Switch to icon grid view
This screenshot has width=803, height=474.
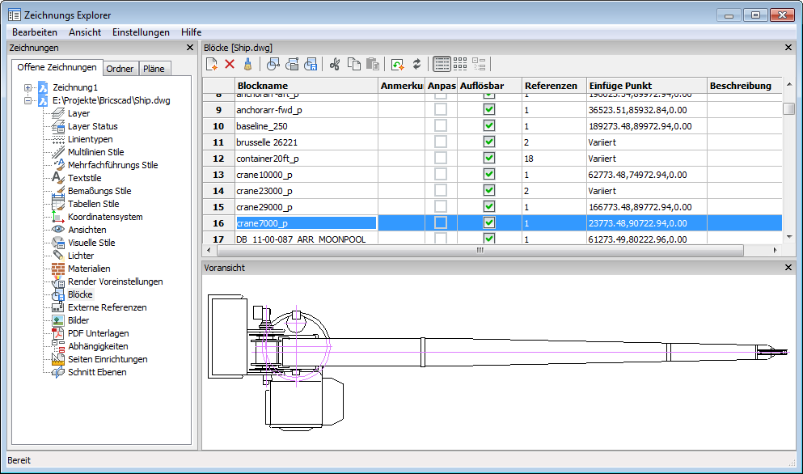click(460, 64)
